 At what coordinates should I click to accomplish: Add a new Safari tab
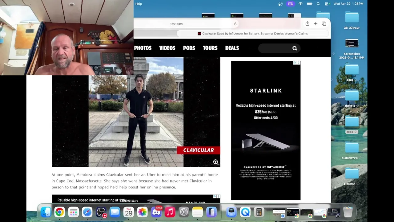pyautogui.click(x=316, y=24)
